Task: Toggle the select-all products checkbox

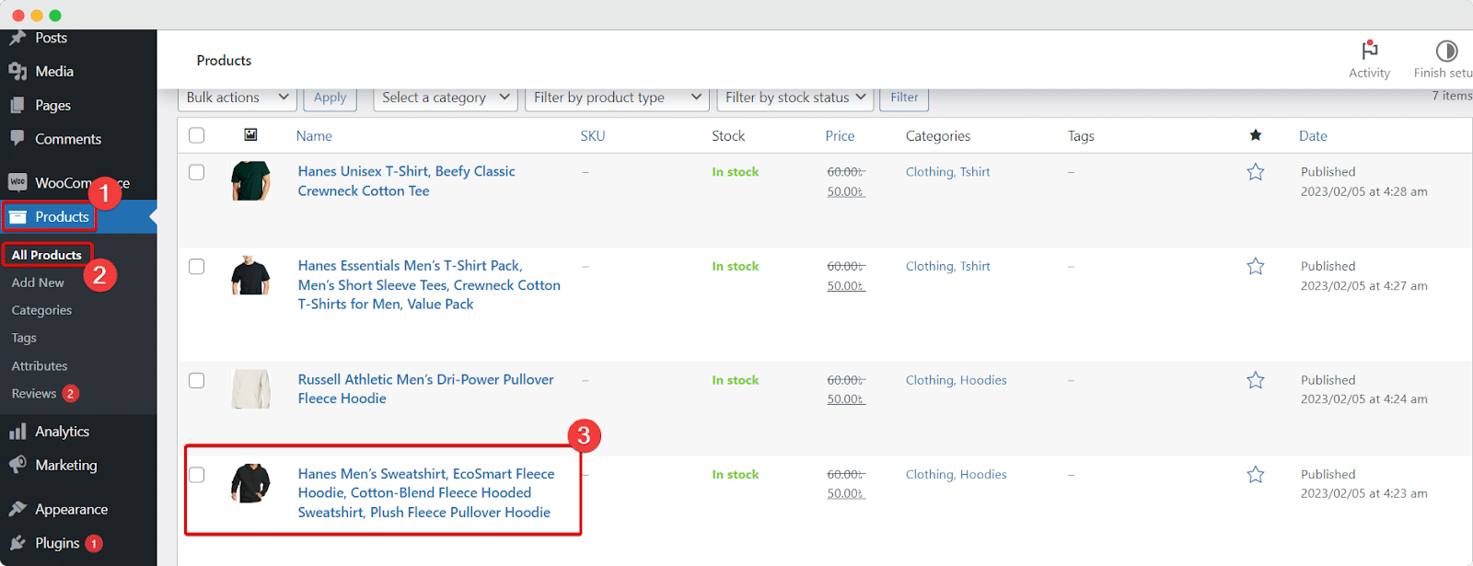Action: pyautogui.click(x=196, y=135)
